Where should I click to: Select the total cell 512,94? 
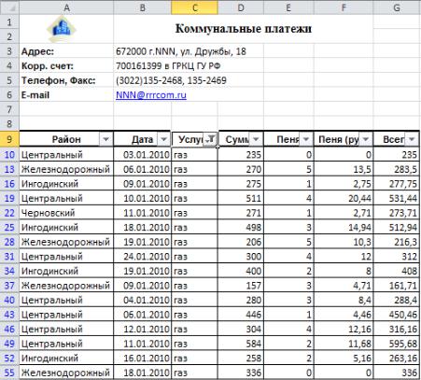pos(397,227)
